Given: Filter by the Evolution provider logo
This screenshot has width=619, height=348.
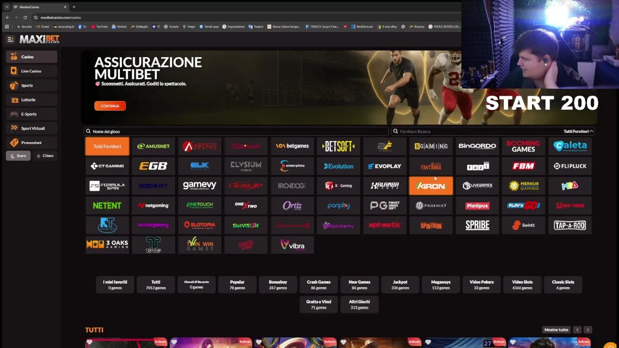Looking at the screenshot, I should tap(339, 166).
